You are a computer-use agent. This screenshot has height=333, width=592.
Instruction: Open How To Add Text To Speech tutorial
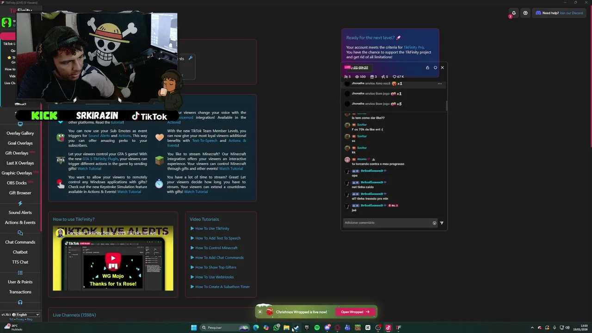(218, 238)
